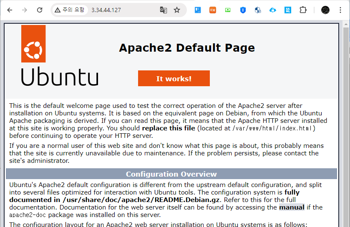The width and height of the screenshot is (350, 227).
Task: Open Chrome's three-dot menu
Action: (340, 10)
